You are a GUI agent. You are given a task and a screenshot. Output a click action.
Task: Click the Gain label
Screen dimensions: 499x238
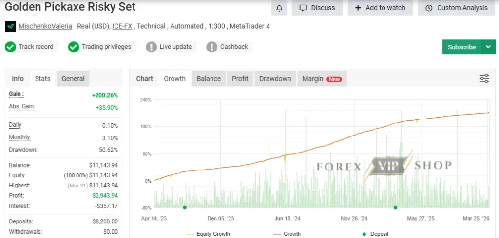tap(16, 94)
